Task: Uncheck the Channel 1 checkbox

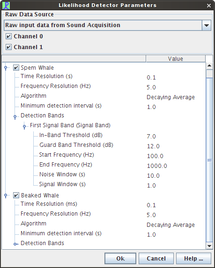Action: click(8, 47)
